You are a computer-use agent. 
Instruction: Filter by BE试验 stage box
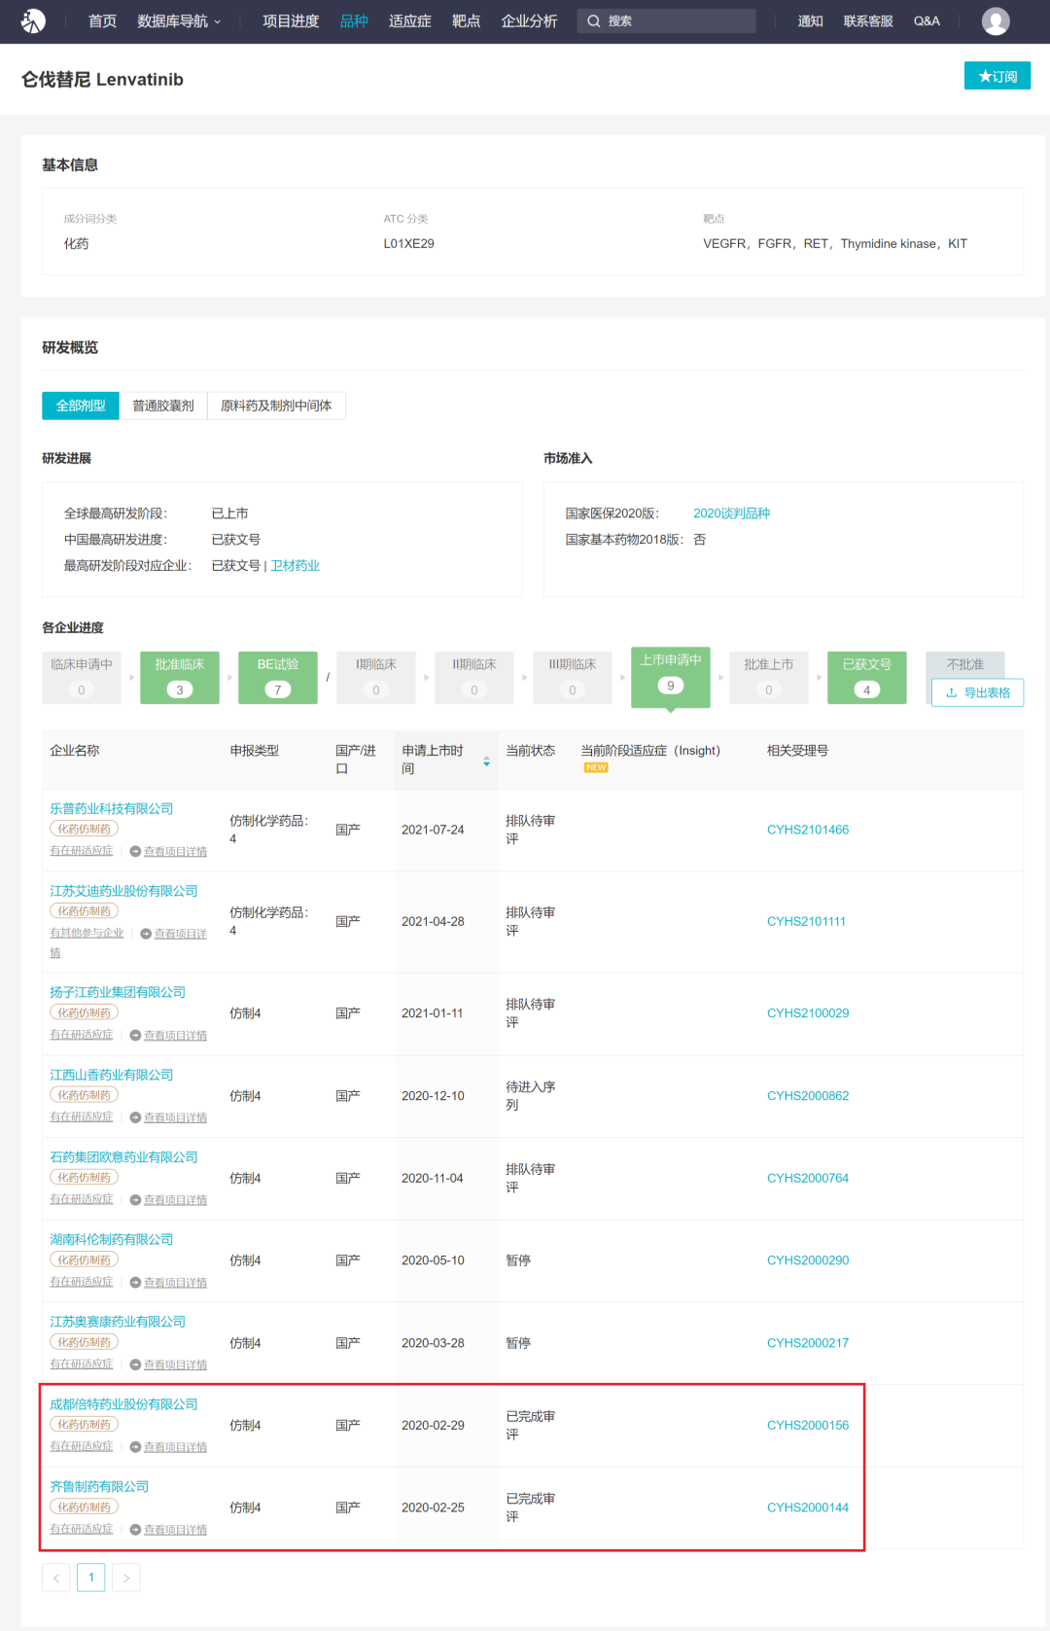pos(278,677)
